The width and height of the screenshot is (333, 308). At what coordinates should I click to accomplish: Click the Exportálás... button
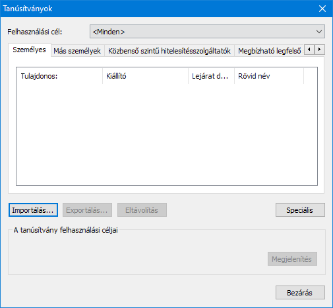[x=87, y=210]
